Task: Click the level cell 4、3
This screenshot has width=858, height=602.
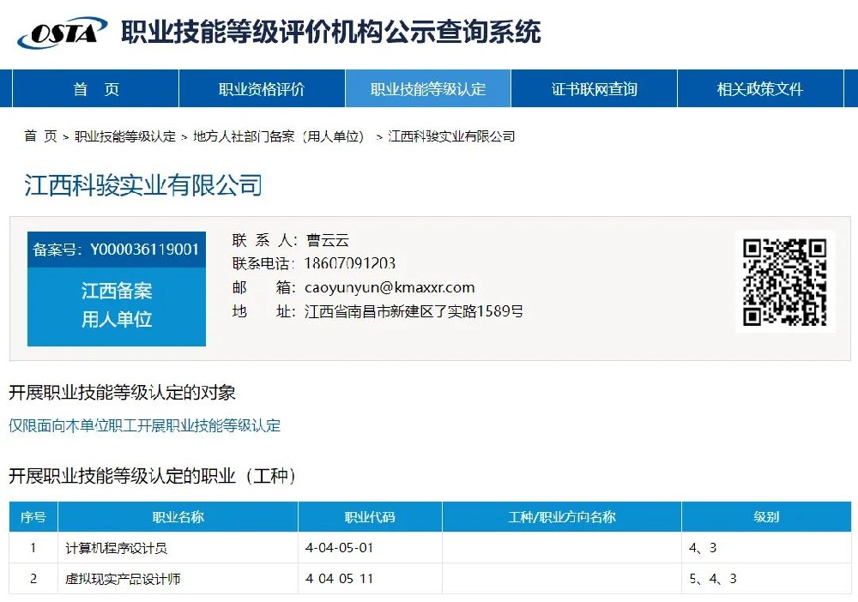Action: coord(766,548)
